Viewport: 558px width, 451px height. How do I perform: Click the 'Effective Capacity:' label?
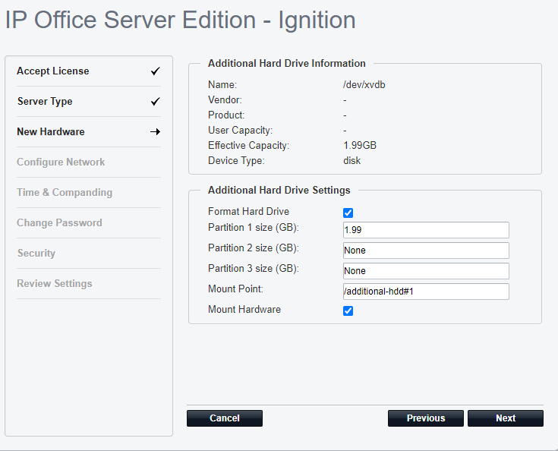click(x=249, y=145)
